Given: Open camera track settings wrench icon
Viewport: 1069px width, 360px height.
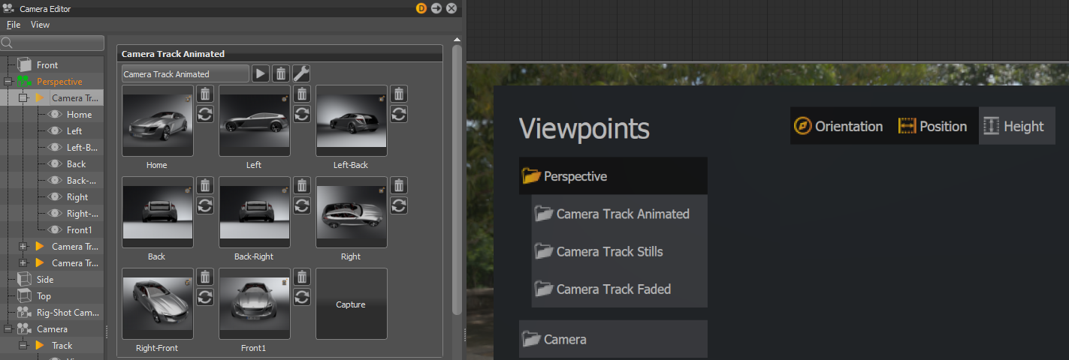Looking at the screenshot, I should click(301, 73).
